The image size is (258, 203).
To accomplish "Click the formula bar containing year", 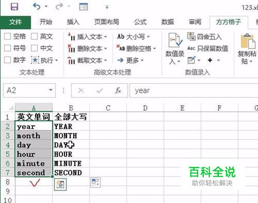I will 194,90.
